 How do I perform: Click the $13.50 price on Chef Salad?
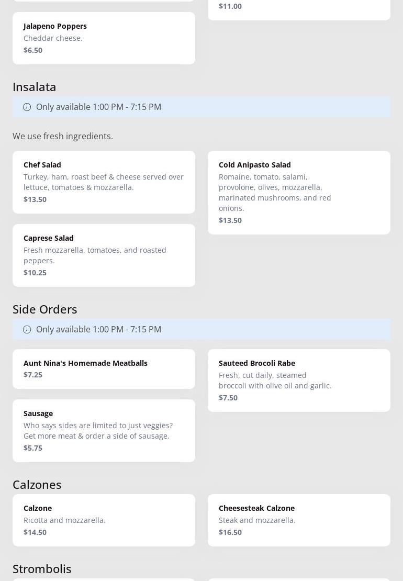point(35,199)
